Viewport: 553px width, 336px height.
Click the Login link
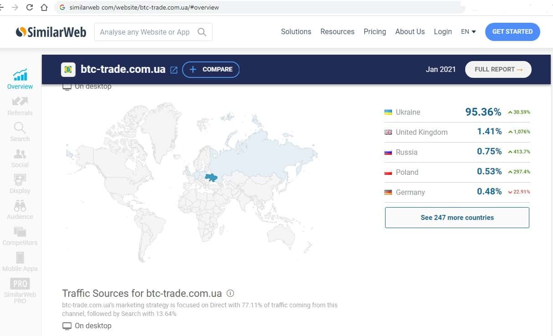click(x=443, y=32)
